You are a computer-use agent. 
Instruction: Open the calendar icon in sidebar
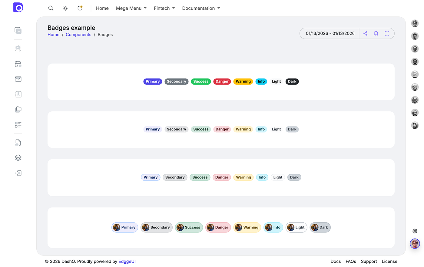click(18, 64)
